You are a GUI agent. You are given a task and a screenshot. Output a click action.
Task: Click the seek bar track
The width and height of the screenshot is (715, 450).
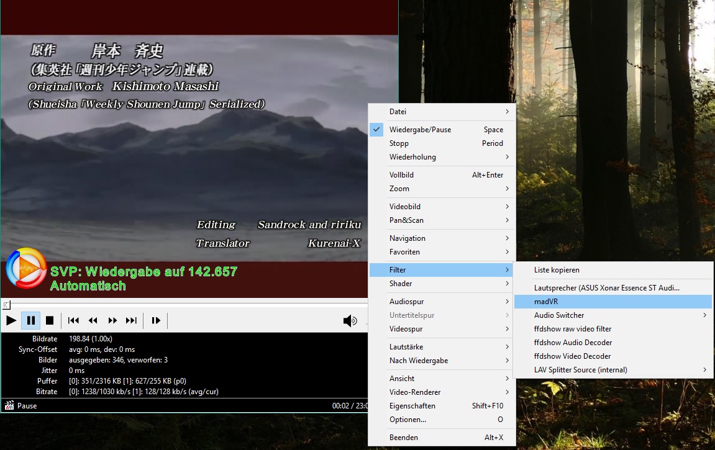coord(186,305)
